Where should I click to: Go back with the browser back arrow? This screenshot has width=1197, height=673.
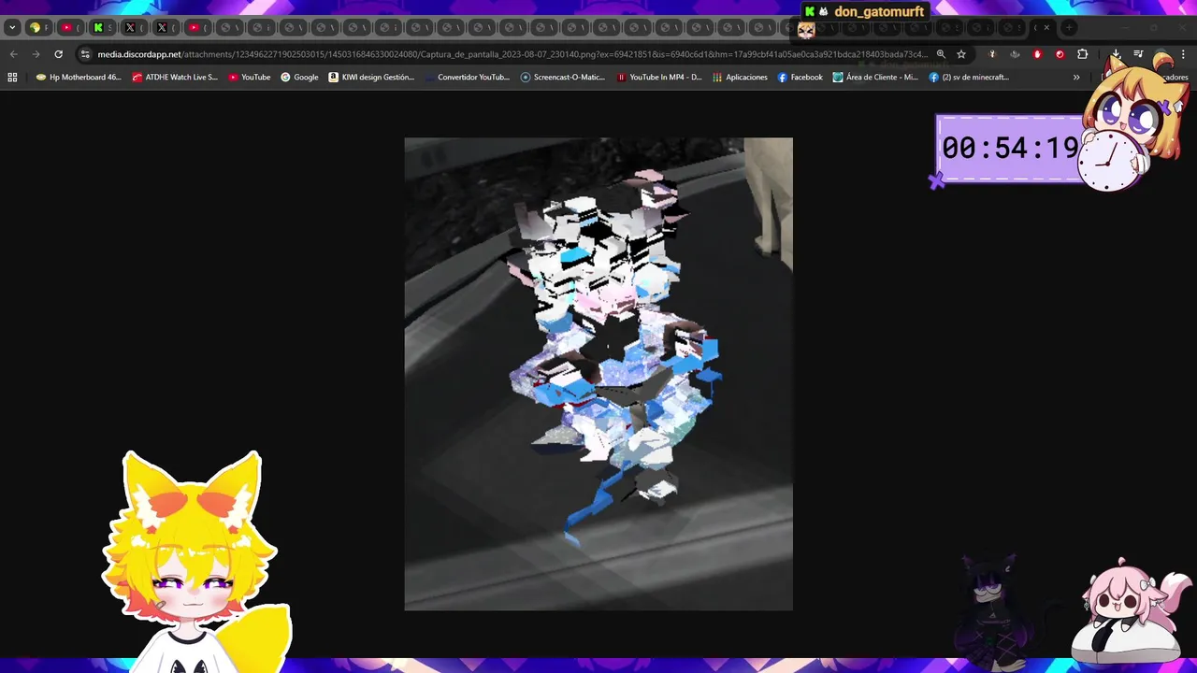[13, 54]
